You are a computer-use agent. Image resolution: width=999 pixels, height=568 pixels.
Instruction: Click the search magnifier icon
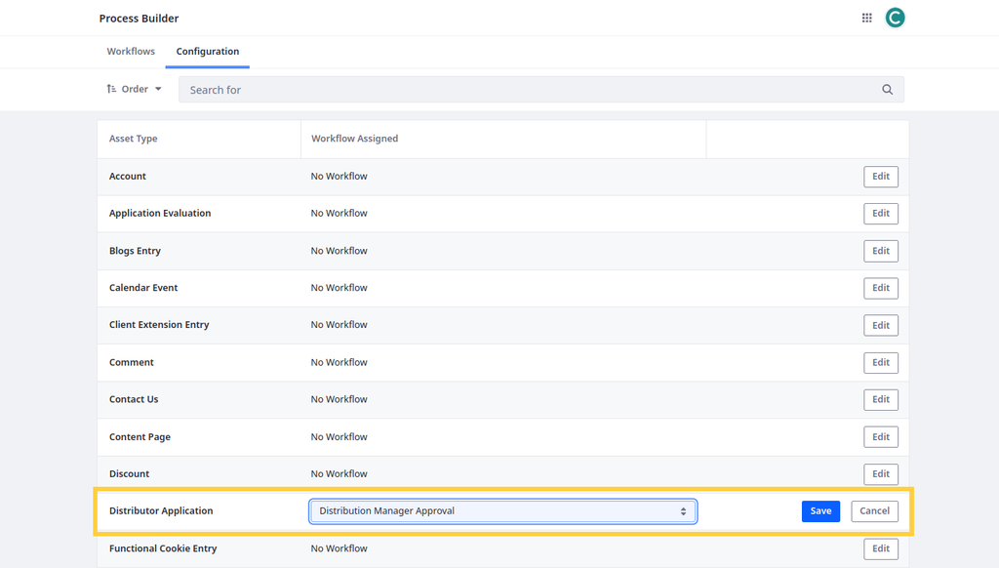tap(887, 90)
